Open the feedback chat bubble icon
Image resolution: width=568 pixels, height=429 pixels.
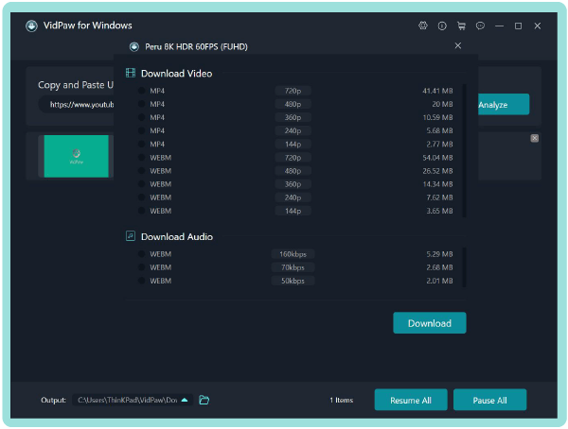[480, 26]
